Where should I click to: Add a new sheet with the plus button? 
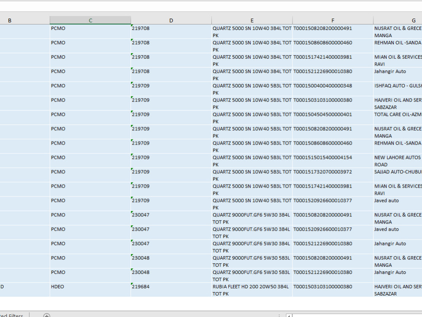click(x=47, y=315)
